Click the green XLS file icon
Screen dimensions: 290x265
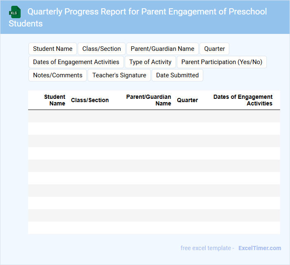click(15, 12)
